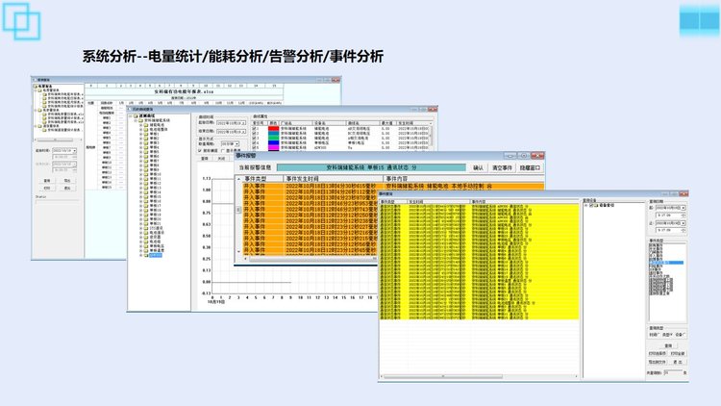Select the highlighted last item in device tree

tap(156, 255)
